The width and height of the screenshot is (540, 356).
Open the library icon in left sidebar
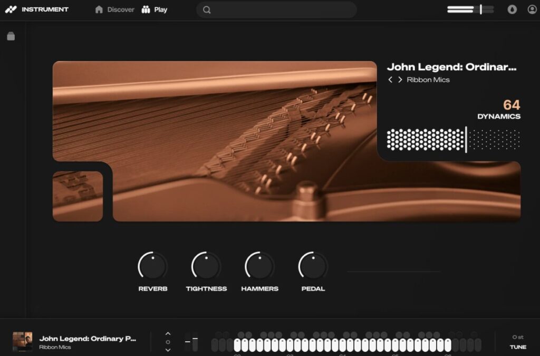pyautogui.click(x=11, y=36)
